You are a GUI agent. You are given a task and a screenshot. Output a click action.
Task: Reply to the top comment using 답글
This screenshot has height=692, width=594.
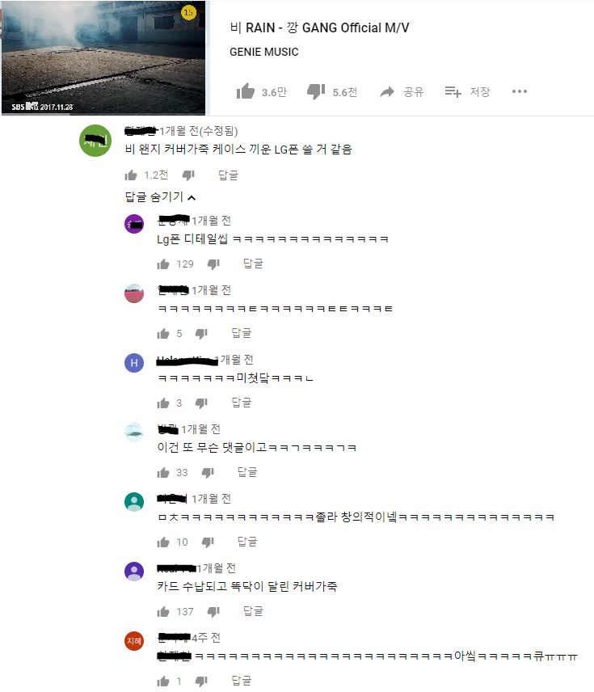pos(228,175)
